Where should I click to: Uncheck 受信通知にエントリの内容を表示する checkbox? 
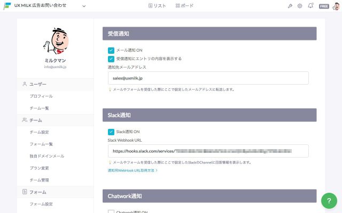pos(111,59)
